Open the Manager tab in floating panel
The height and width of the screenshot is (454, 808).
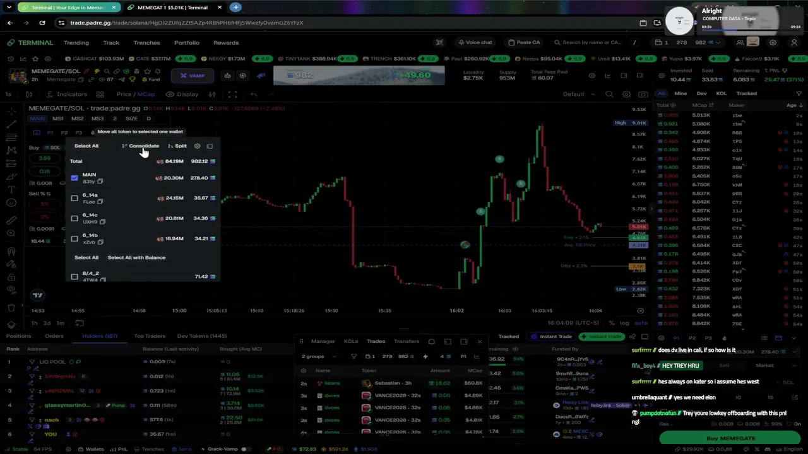tap(323, 341)
